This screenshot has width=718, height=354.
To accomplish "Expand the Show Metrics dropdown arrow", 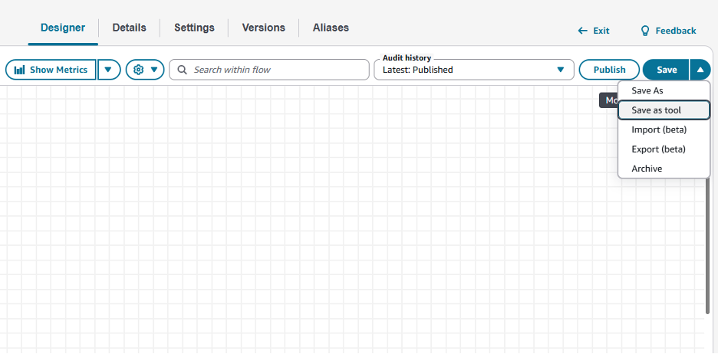I will point(108,70).
